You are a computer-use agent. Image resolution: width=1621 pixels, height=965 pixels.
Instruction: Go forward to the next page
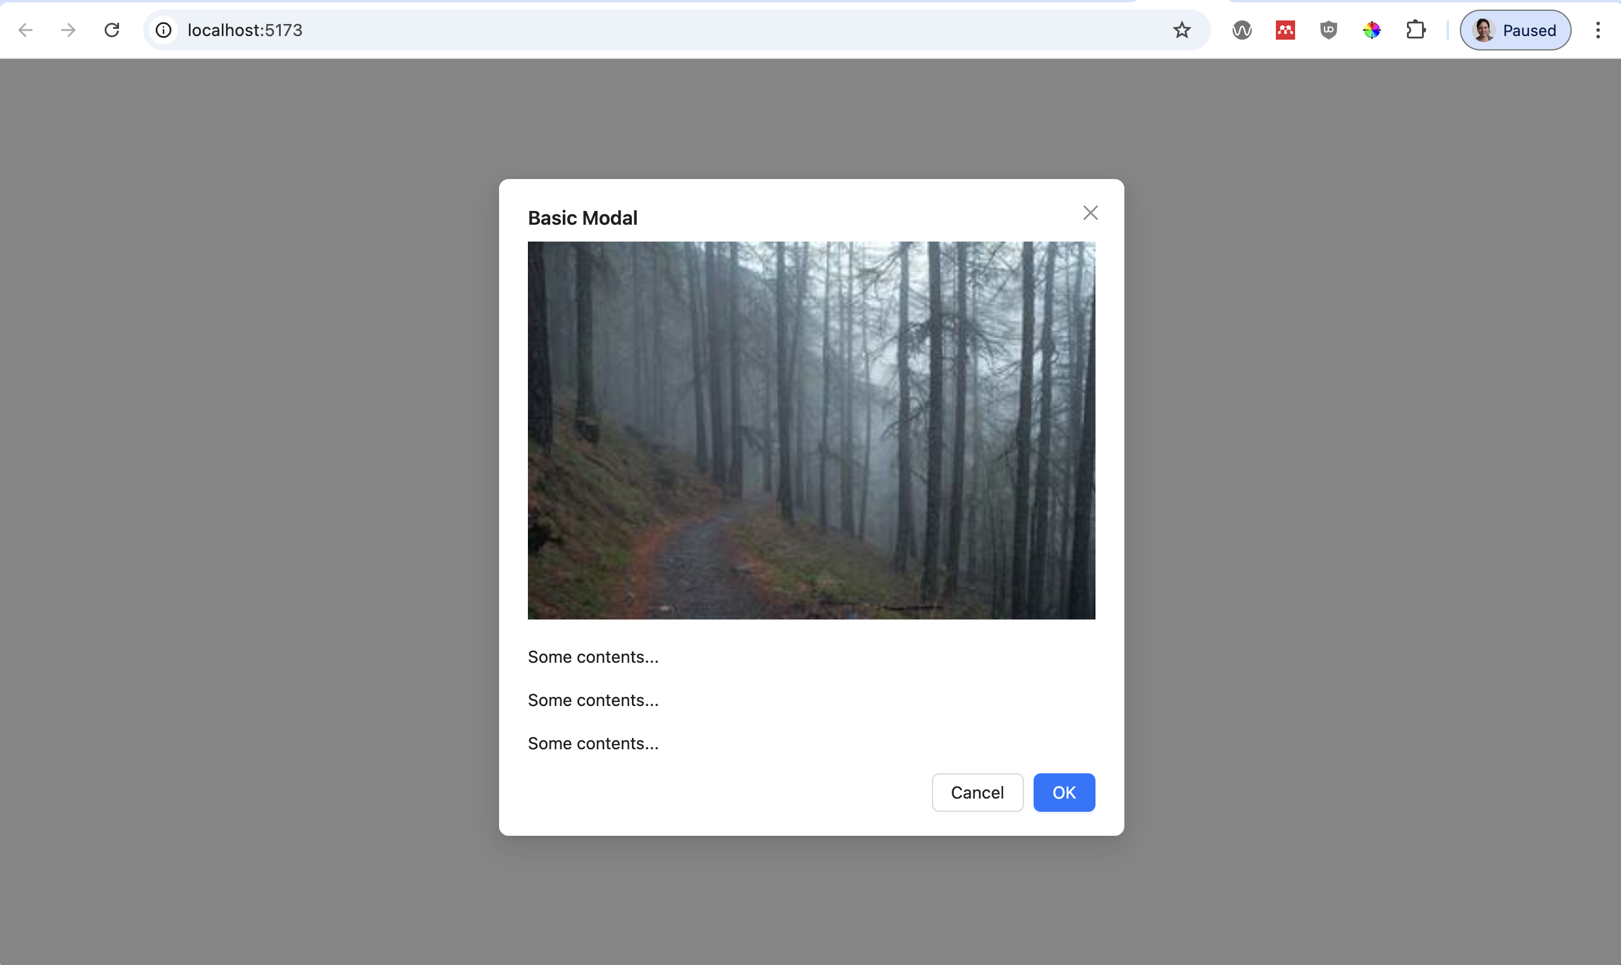tap(69, 30)
